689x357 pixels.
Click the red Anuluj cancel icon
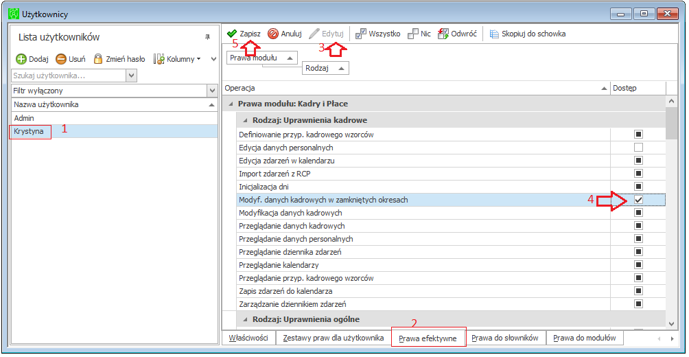272,34
